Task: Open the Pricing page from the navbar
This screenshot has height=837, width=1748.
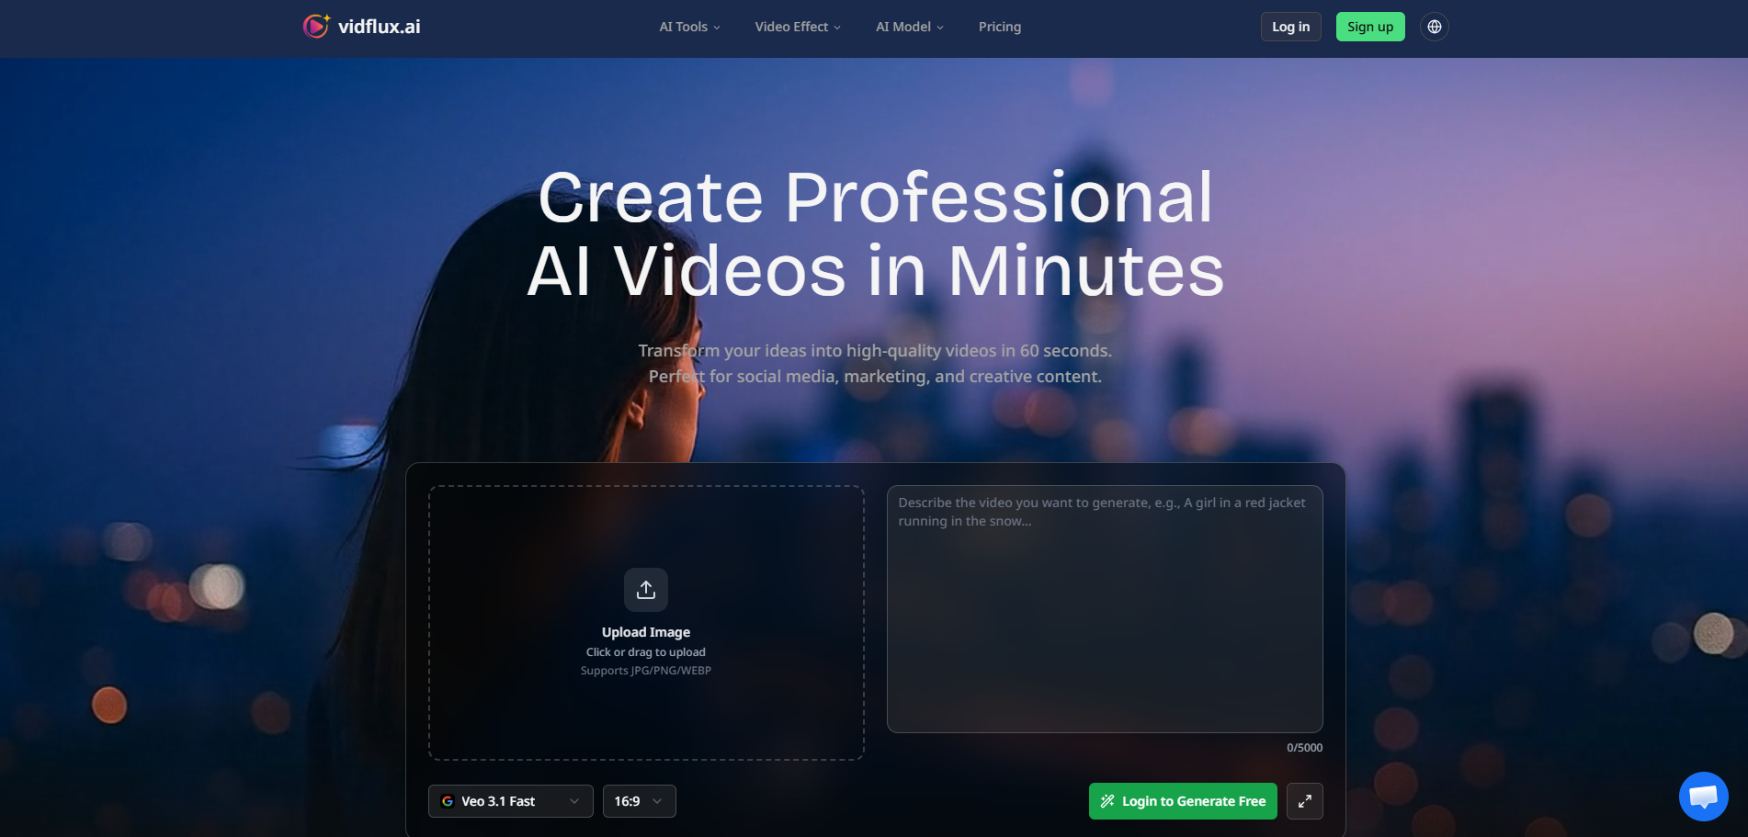Action: (999, 27)
